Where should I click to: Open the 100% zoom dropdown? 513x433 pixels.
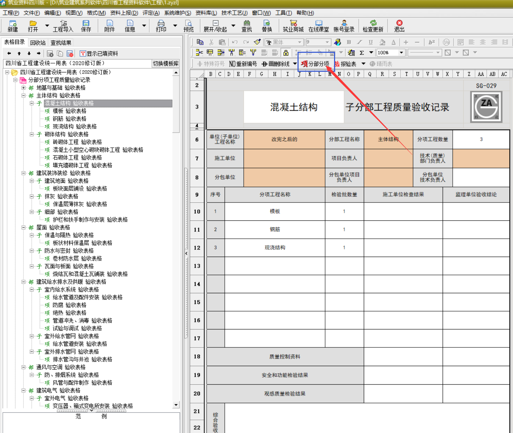(x=401, y=53)
